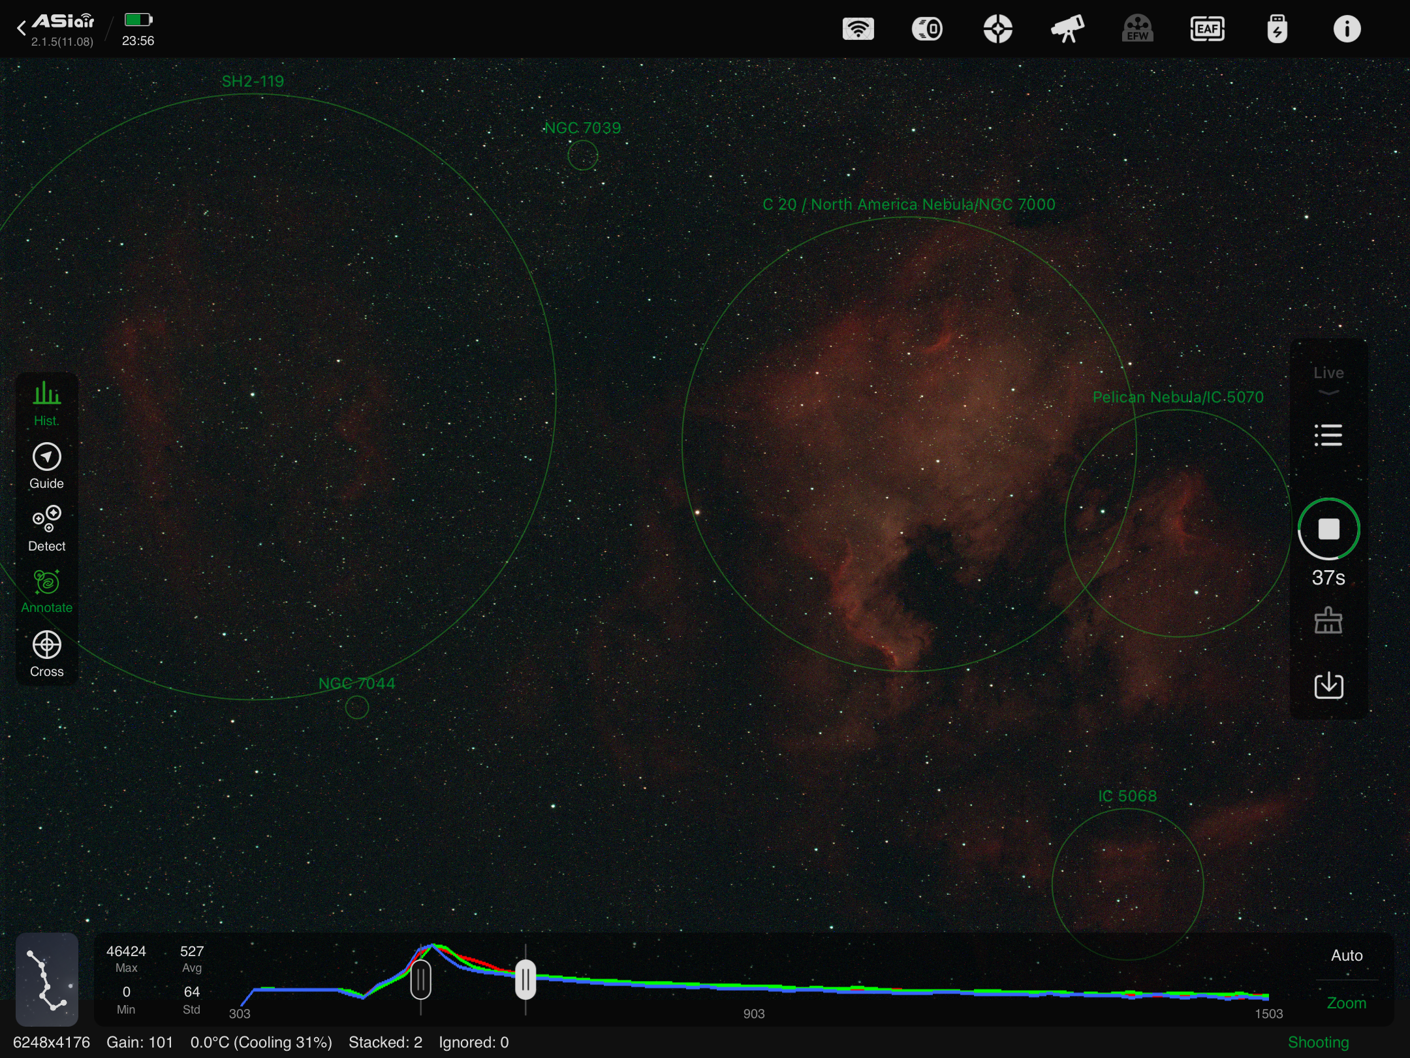Expand the Live mode selector
The width and height of the screenshot is (1410, 1058).
click(1328, 379)
